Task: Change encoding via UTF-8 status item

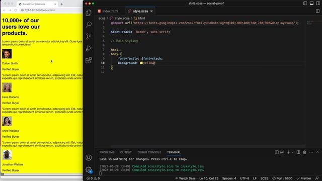Action: (x=245, y=178)
